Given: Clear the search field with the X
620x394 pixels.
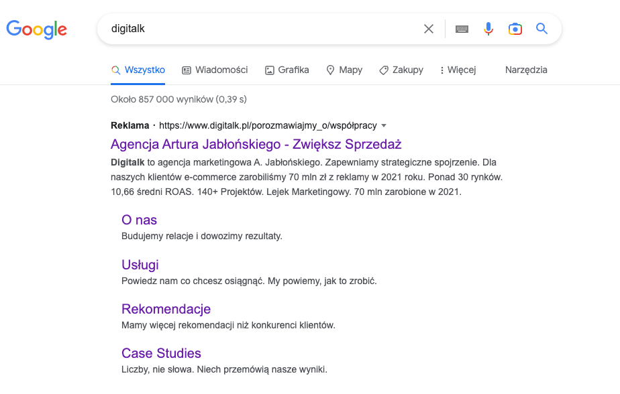Looking at the screenshot, I should [429, 29].
